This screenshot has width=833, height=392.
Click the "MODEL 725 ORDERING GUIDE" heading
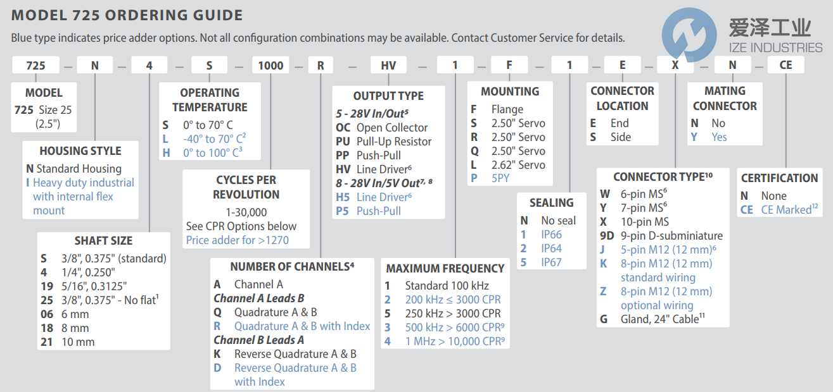127,15
